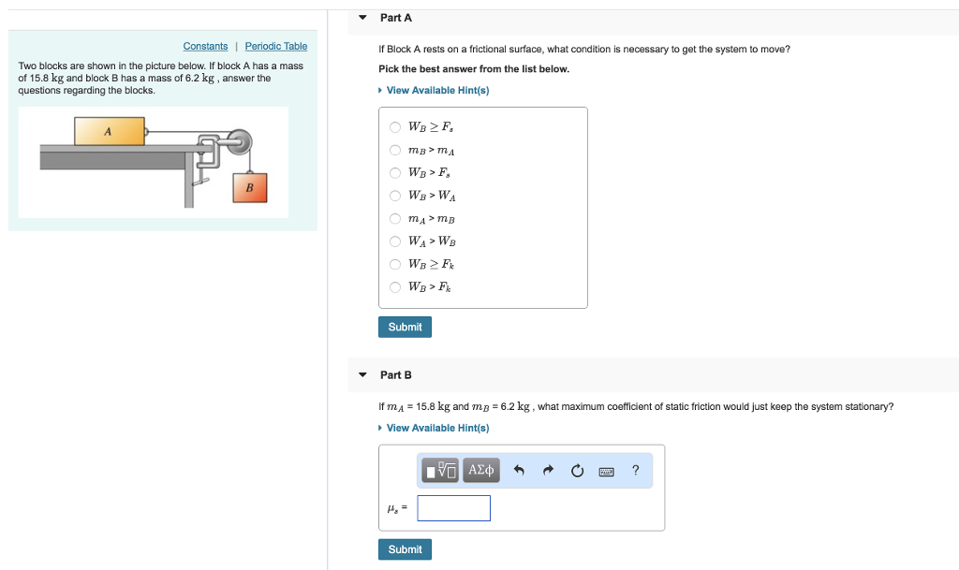959x570 pixels.
Task: Click the redo arrow in equation toolbar
Action: tap(546, 470)
